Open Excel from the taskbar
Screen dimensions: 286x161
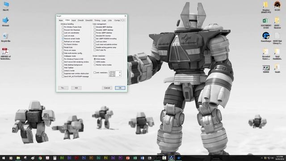coord(135,158)
